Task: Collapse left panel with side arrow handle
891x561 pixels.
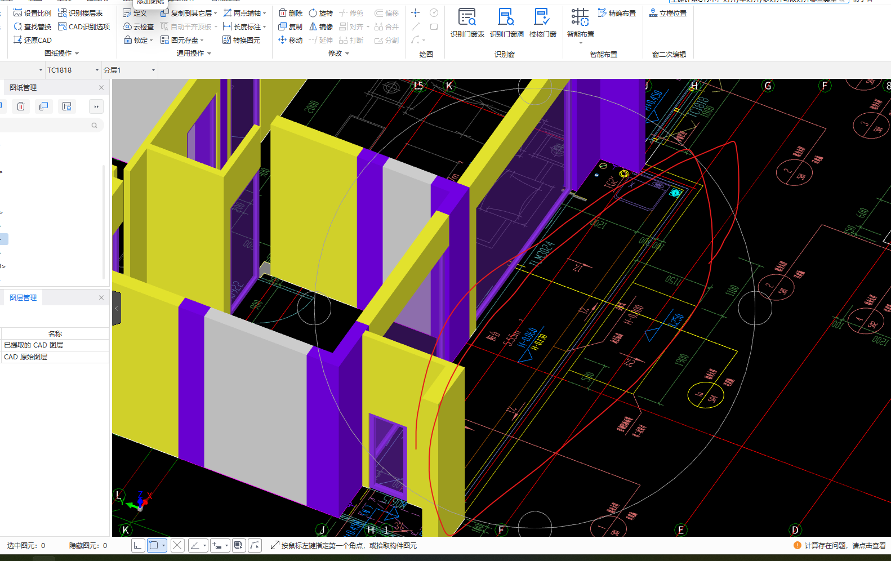Action: coord(117,308)
